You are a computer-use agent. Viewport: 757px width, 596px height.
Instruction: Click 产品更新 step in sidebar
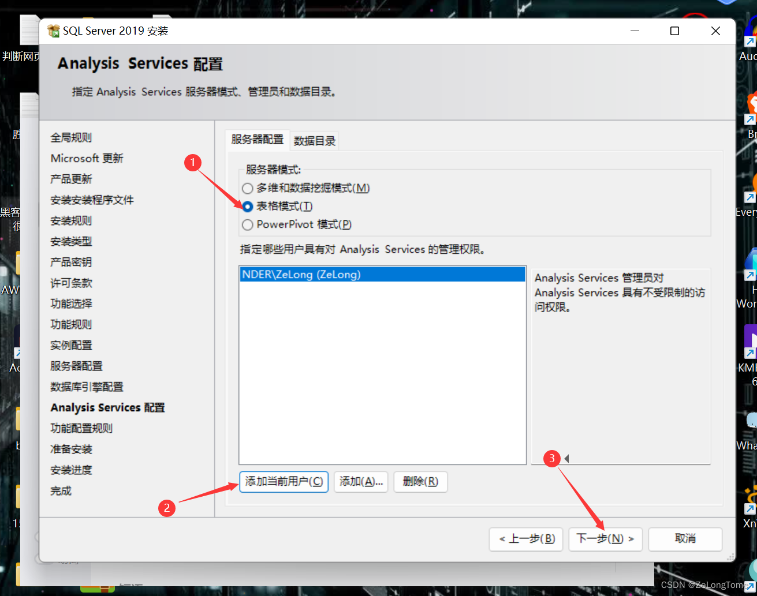[71, 179]
